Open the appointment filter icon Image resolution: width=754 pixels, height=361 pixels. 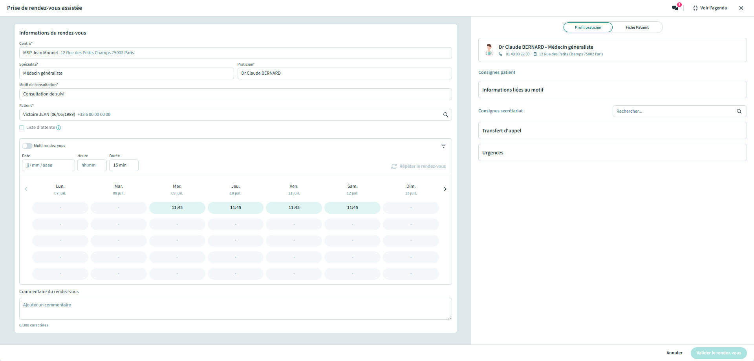point(443,146)
